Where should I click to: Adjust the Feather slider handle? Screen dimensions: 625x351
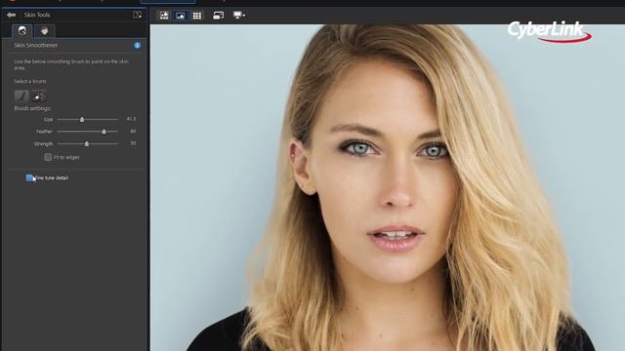pyautogui.click(x=104, y=132)
